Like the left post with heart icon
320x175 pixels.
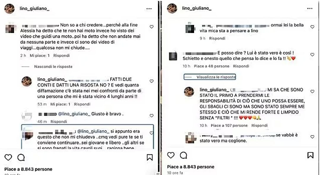(8, 157)
